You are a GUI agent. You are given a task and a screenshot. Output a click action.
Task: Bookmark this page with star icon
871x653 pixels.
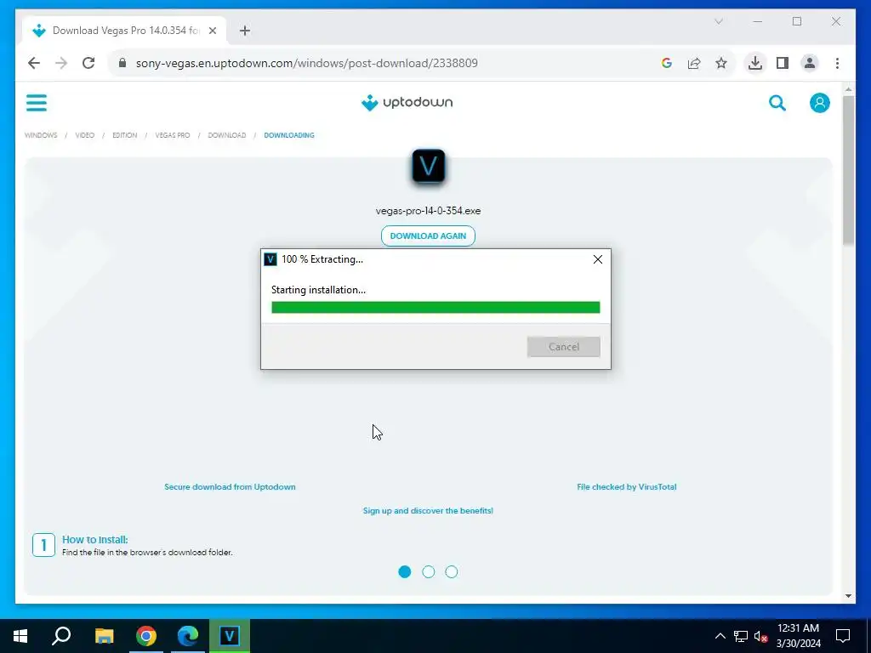pyautogui.click(x=721, y=63)
